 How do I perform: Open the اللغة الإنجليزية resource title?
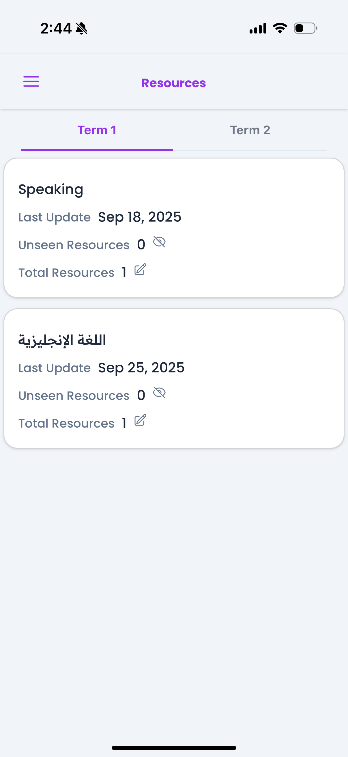click(62, 340)
